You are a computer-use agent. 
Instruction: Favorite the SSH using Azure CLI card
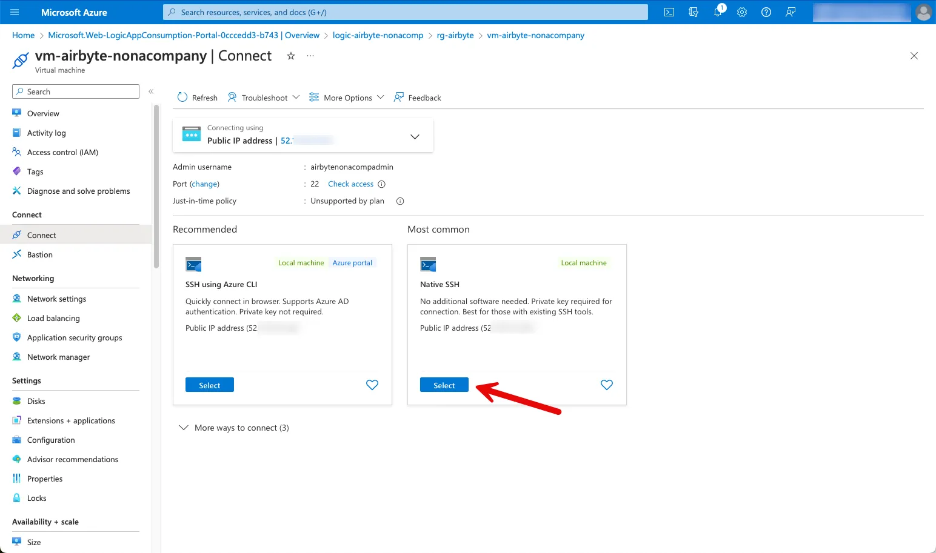[372, 385]
